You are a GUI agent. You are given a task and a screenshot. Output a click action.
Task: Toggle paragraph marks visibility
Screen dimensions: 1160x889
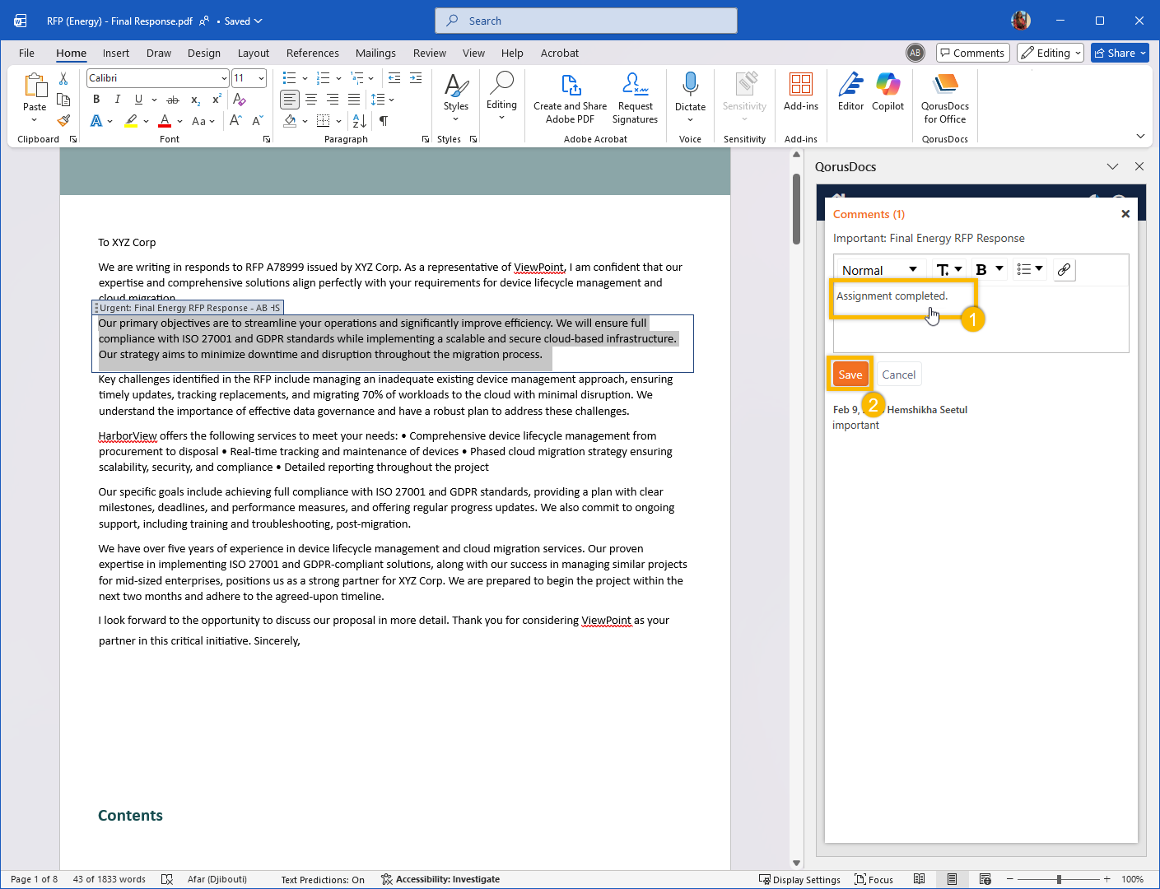[x=384, y=121]
